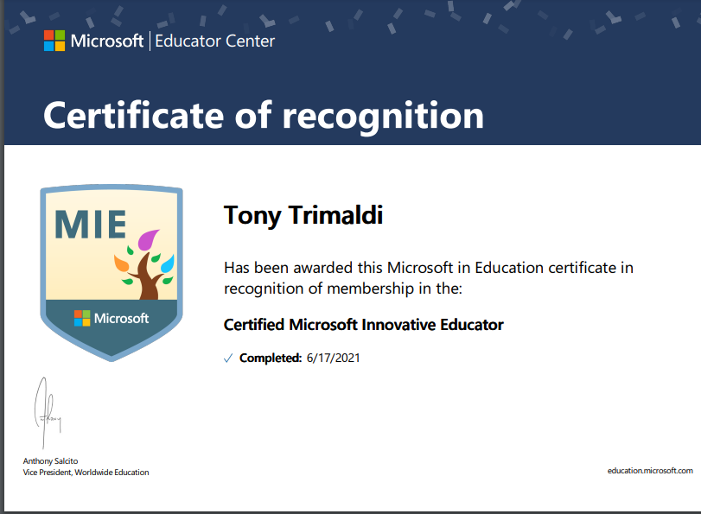Screen dimensions: 701x514
Task: Click the Anthony Salcito handwritten signature
Action: click(48, 412)
